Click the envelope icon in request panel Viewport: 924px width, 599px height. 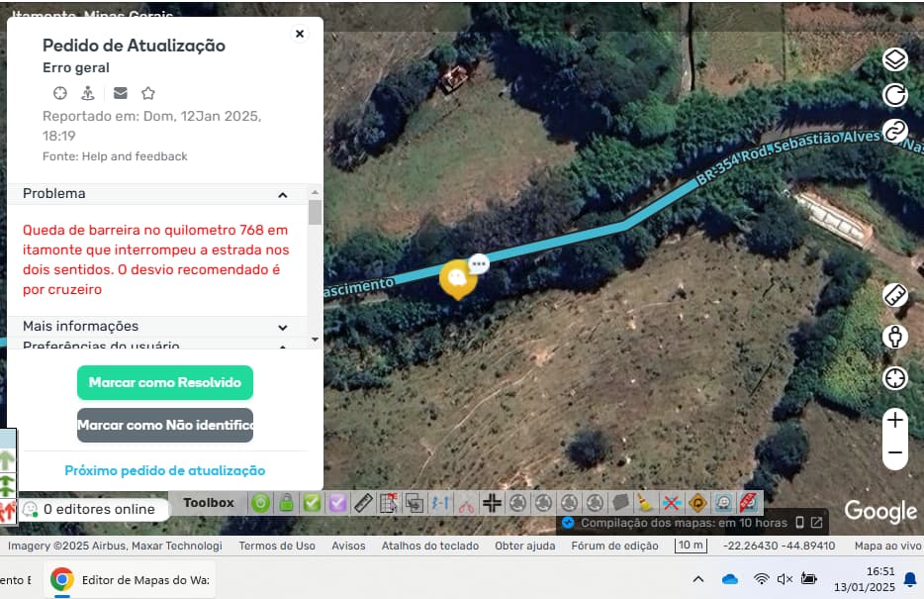[120, 93]
